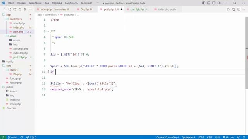
Task: Click Go Live server button
Action: (x=228, y=137)
